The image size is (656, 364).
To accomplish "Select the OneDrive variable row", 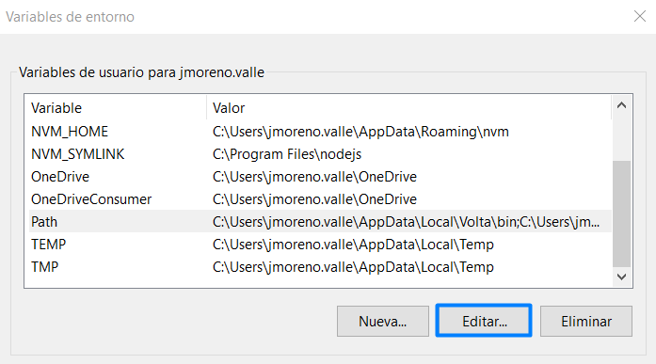I will click(320, 177).
